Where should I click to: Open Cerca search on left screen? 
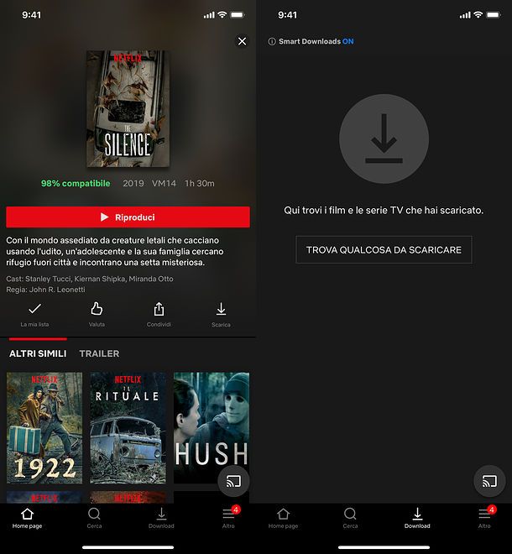[x=94, y=518]
